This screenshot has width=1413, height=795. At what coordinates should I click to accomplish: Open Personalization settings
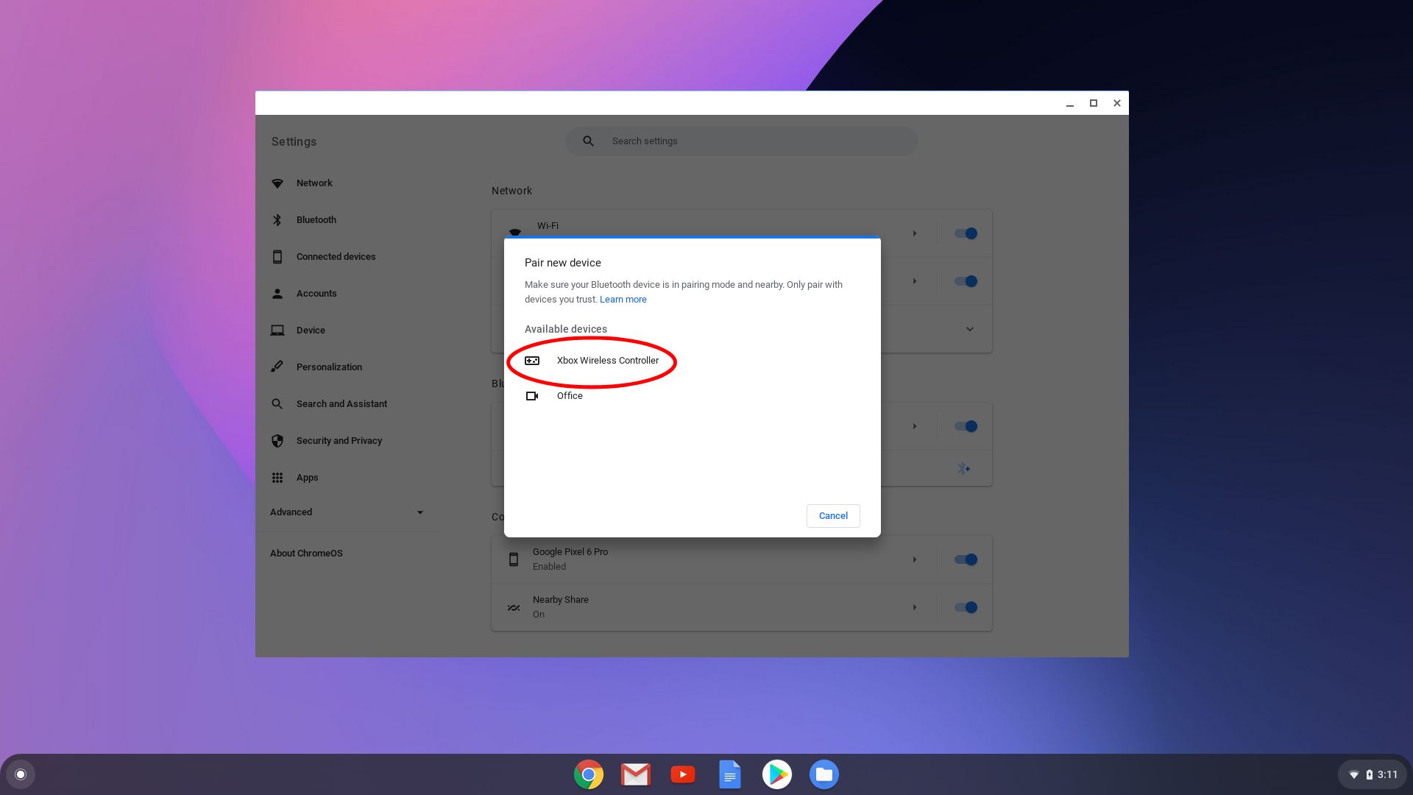click(x=329, y=367)
